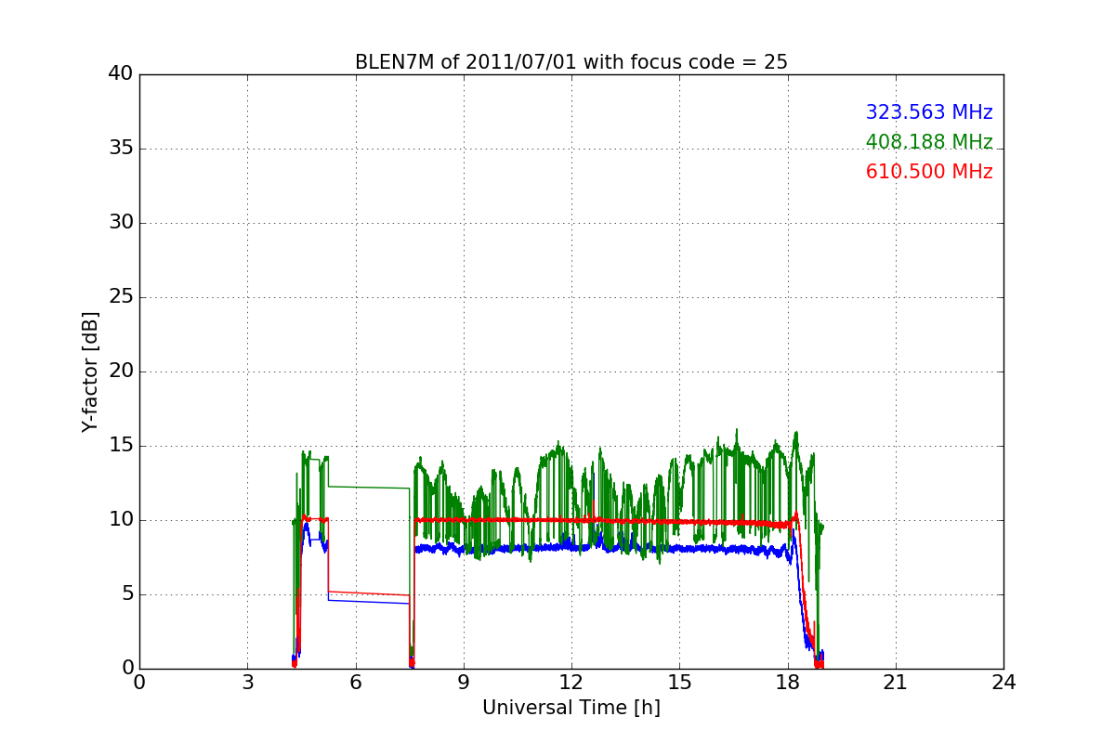Click the x-axis tick label 9

[x=464, y=683]
